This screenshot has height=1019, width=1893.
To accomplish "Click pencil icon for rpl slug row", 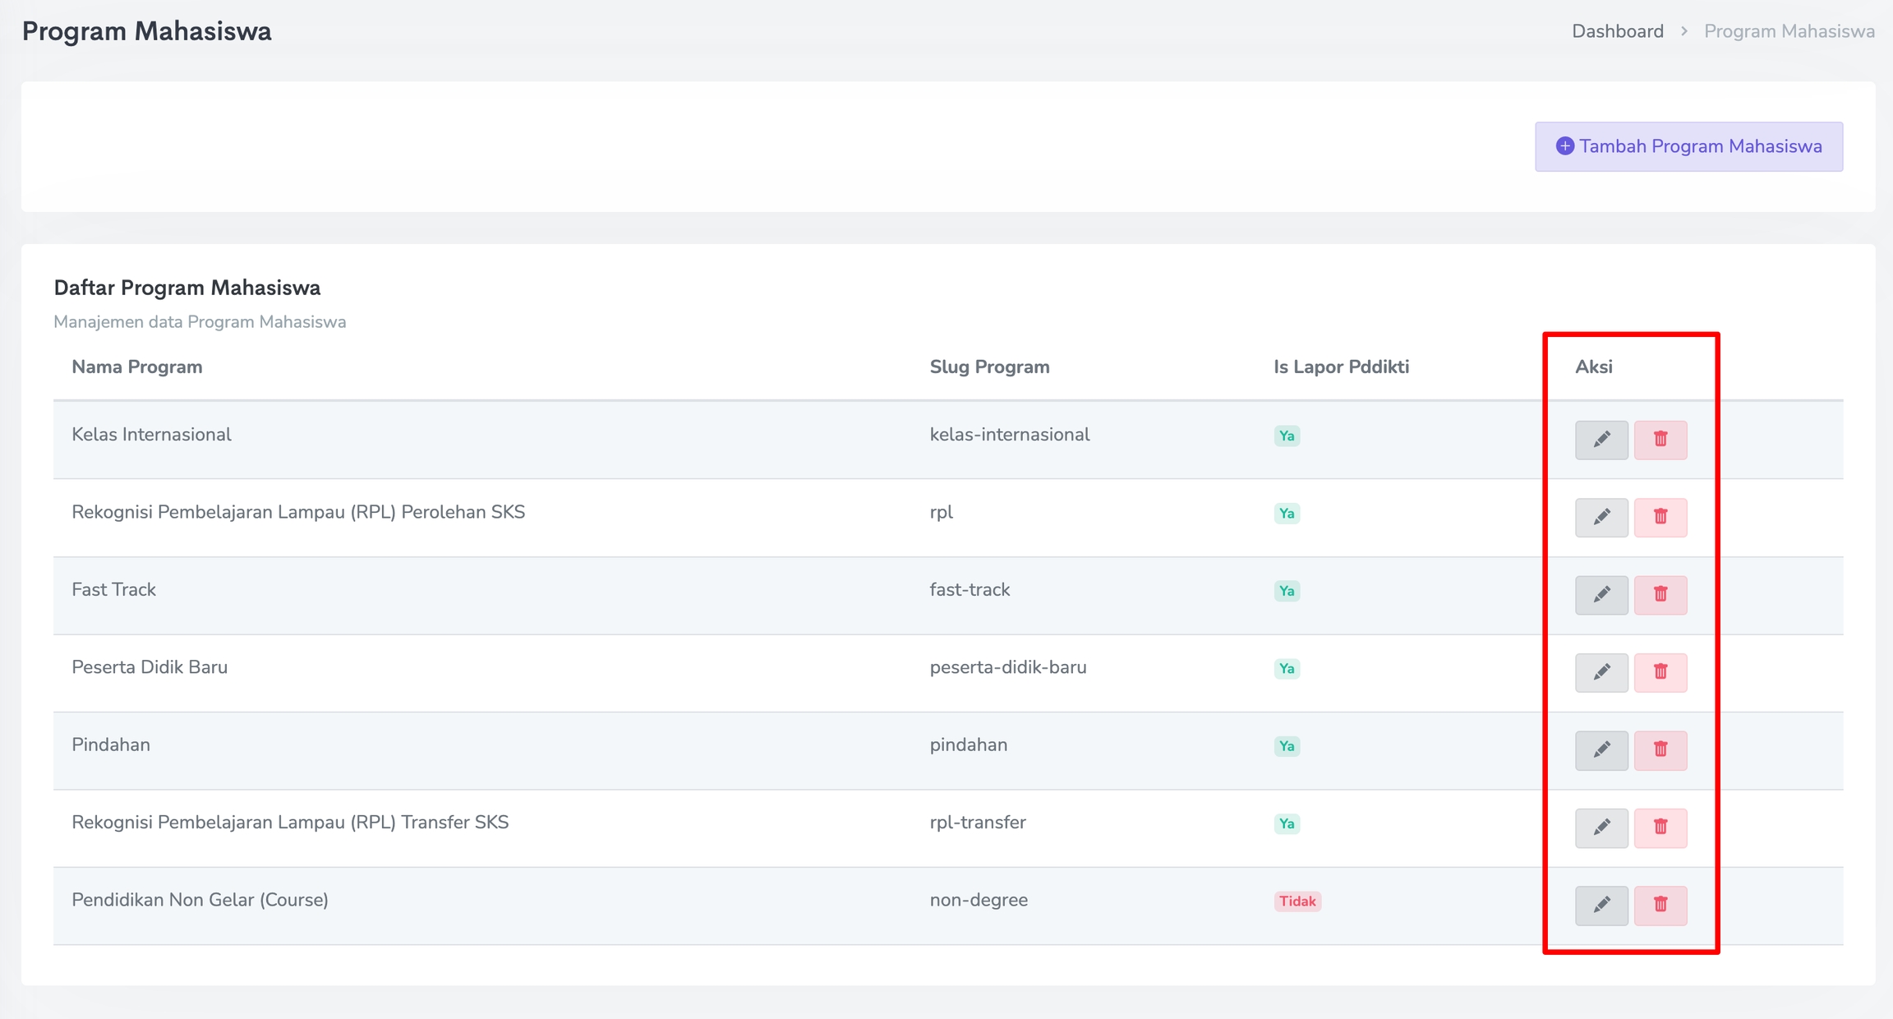I will coord(1601,517).
